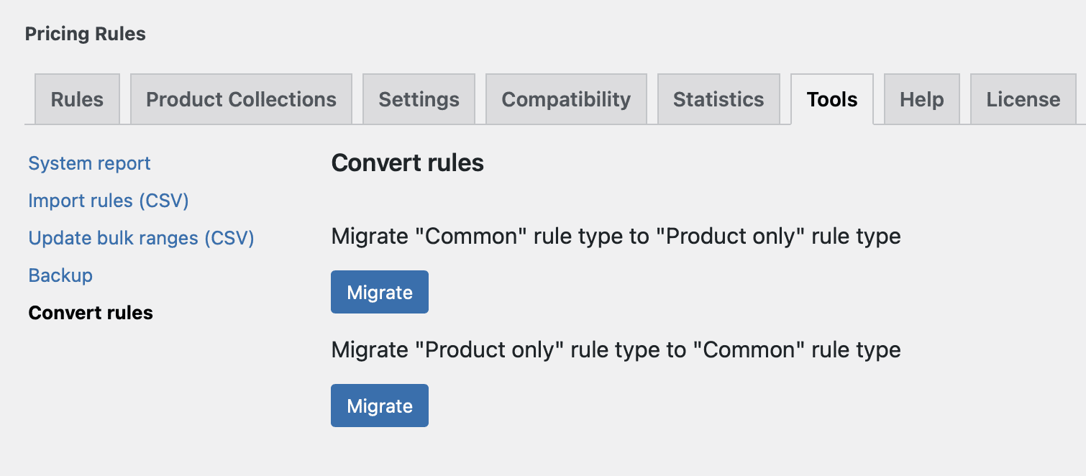View the Statistics tab
This screenshot has width=1086, height=476.
click(x=718, y=99)
